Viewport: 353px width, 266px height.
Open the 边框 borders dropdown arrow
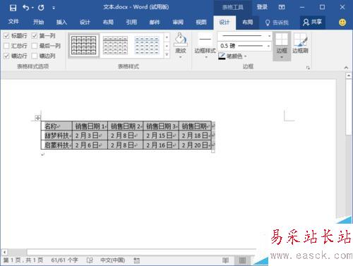click(x=282, y=57)
